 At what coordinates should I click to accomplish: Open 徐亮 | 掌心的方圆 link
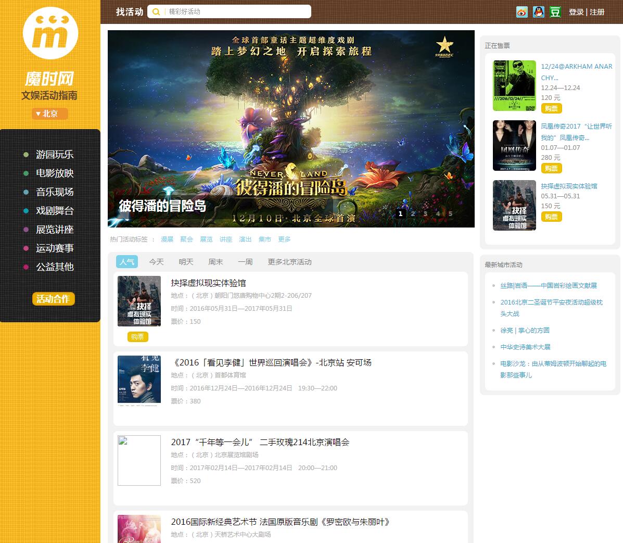point(525,330)
